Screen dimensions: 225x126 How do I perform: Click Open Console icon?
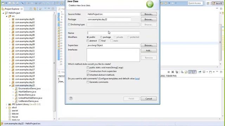[x=211, y=72]
